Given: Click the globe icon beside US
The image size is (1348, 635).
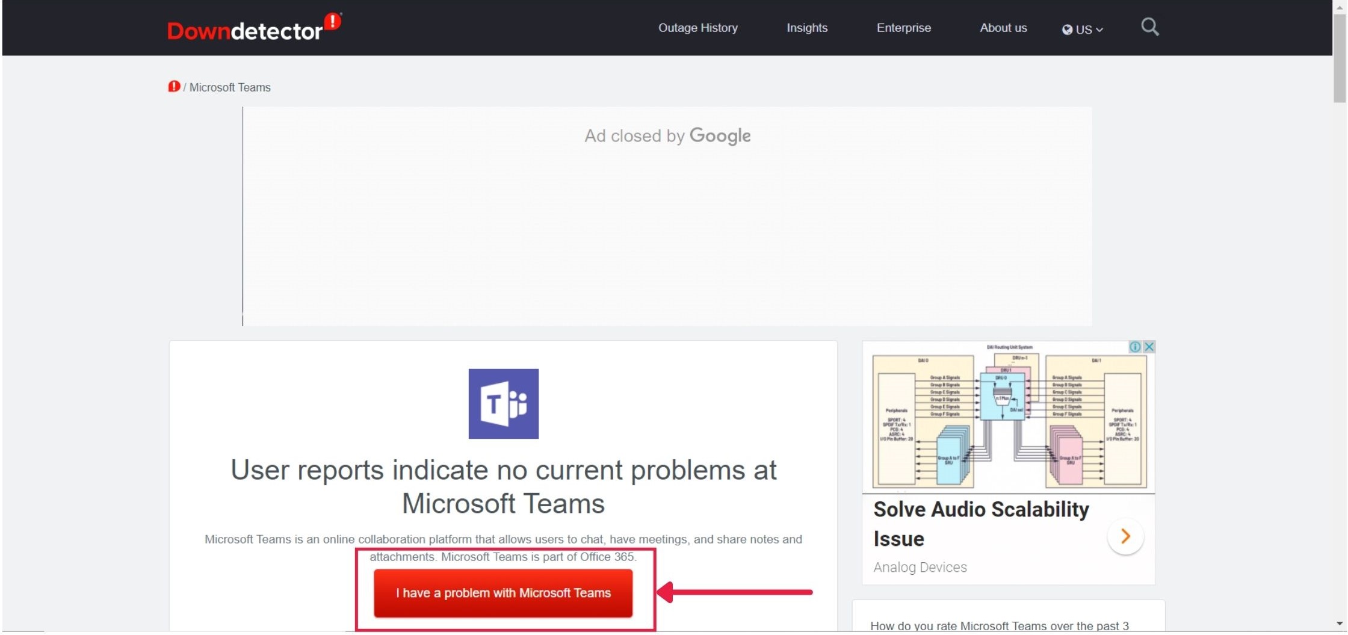Looking at the screenshot, I should [x=1066, y=29].
